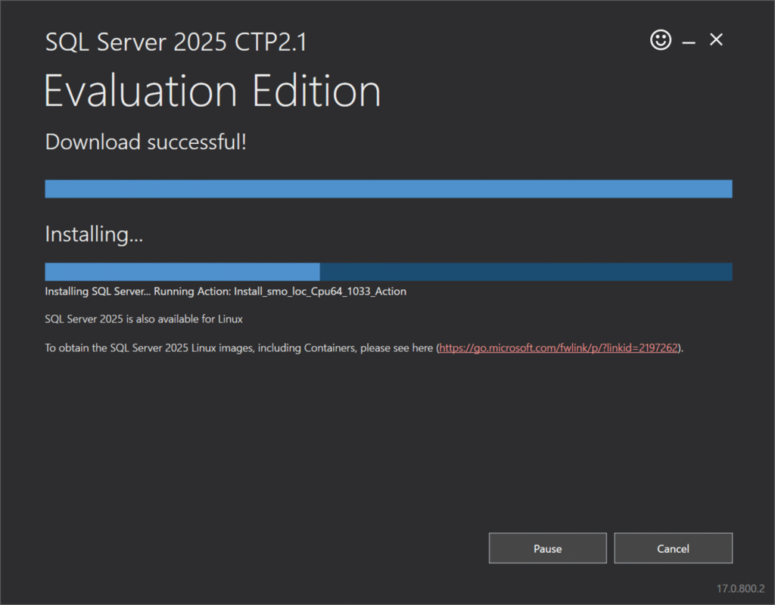Viewport: 775px width, 605px height.
Task: Click the installing progress bar
Action: click(388, 272)
